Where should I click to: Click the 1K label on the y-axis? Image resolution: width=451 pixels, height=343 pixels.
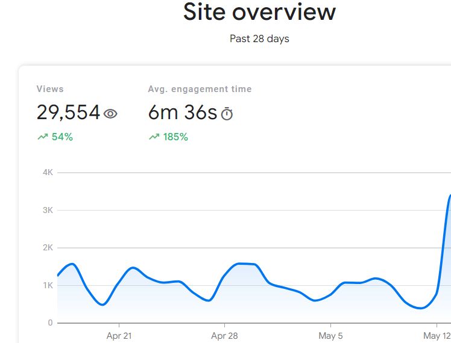point(47,285)
